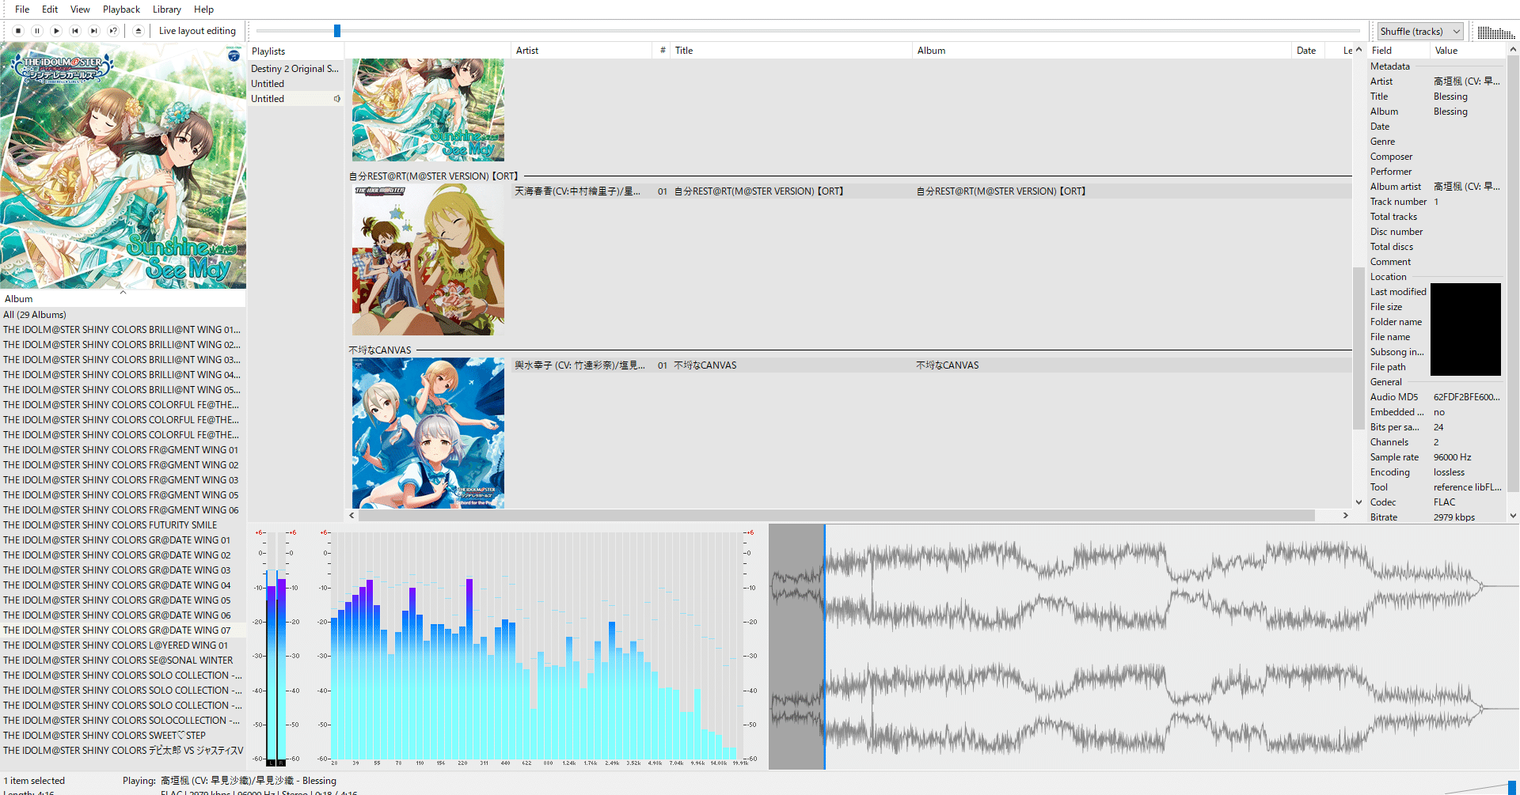Image resolution: width=1520 pixels, height=795 pixels.
Task: Stop playback with the Stop button
Action: (18, 31)
